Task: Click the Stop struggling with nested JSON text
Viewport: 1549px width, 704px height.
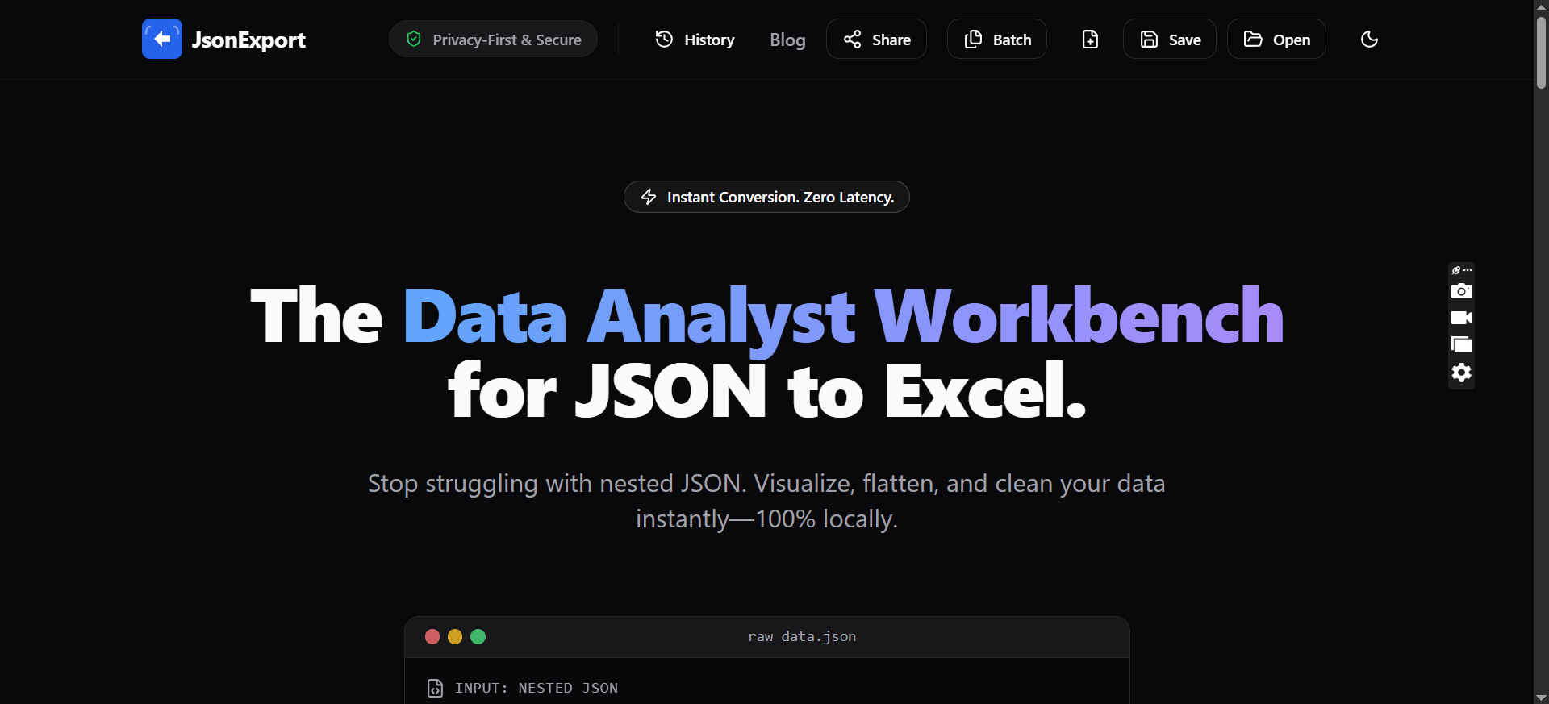Action: [x=766, y=501]
